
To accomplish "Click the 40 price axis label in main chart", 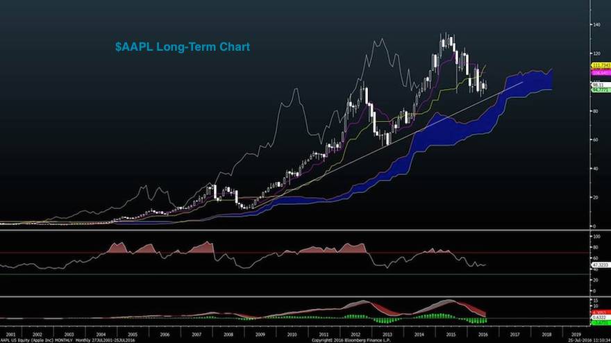I will point(596,169).
